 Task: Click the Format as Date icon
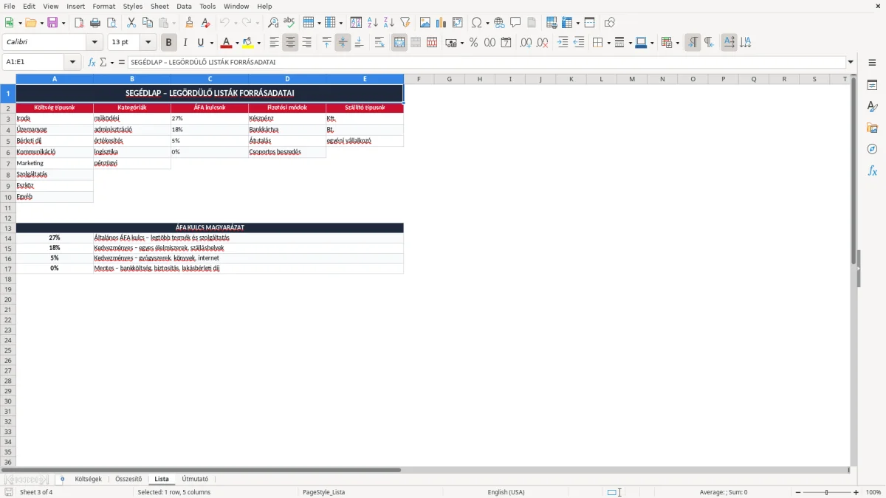506,43
